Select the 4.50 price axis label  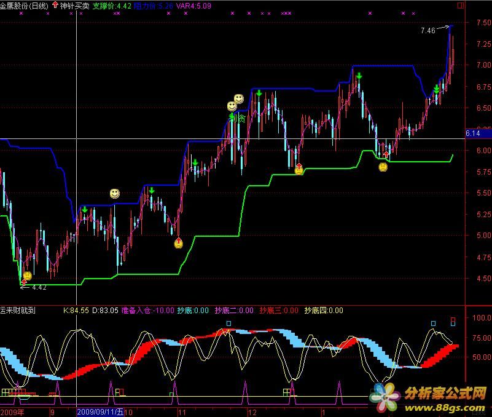pos(483,279)
